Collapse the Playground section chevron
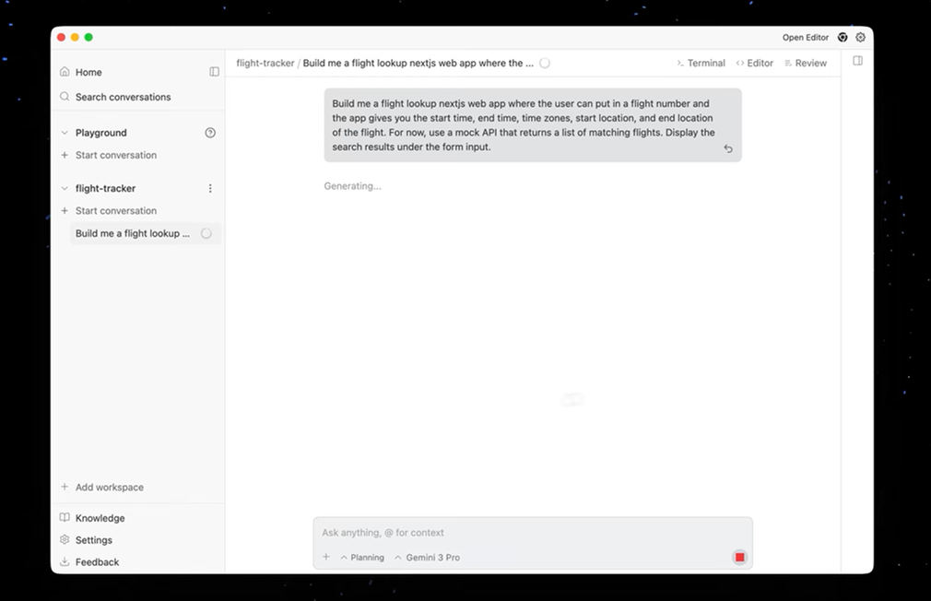This screenshot has height=601, width=931. coord(65,133)
